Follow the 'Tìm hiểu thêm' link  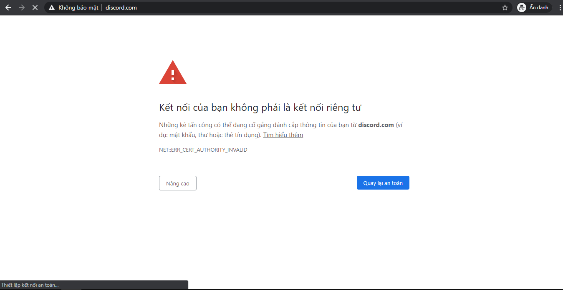[x=283, y=135]
